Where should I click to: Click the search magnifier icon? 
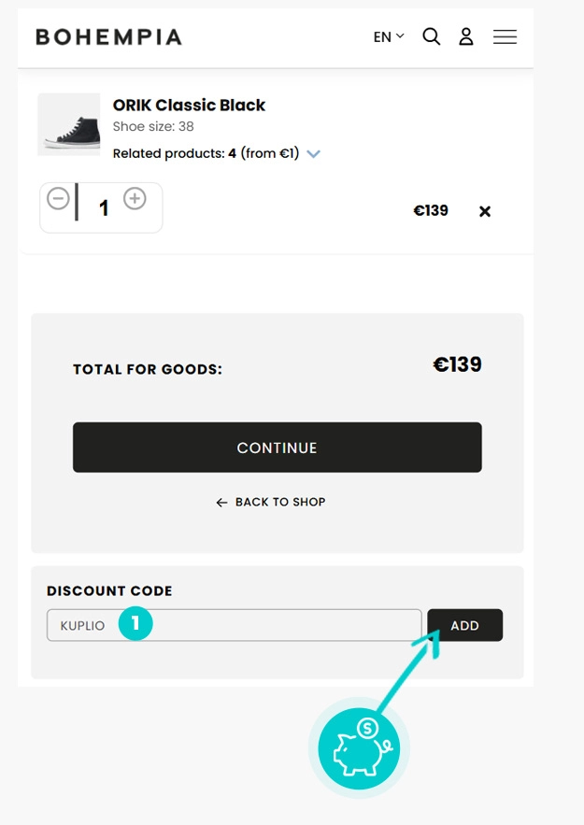coord(431,37)
